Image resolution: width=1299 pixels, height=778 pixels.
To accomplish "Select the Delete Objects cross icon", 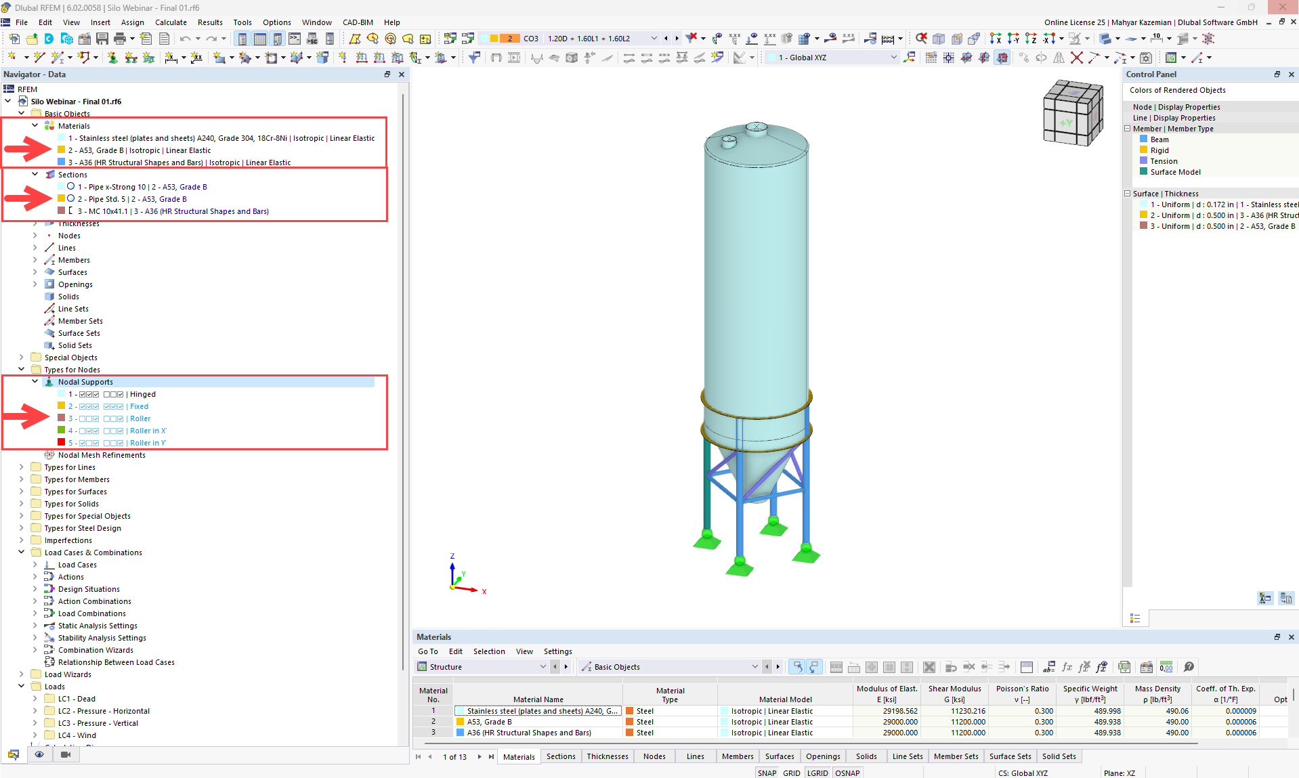I will coord(1077,58).
